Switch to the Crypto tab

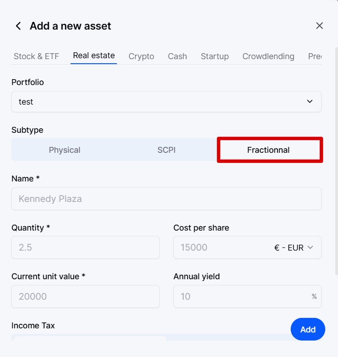(x=141, y=56)
